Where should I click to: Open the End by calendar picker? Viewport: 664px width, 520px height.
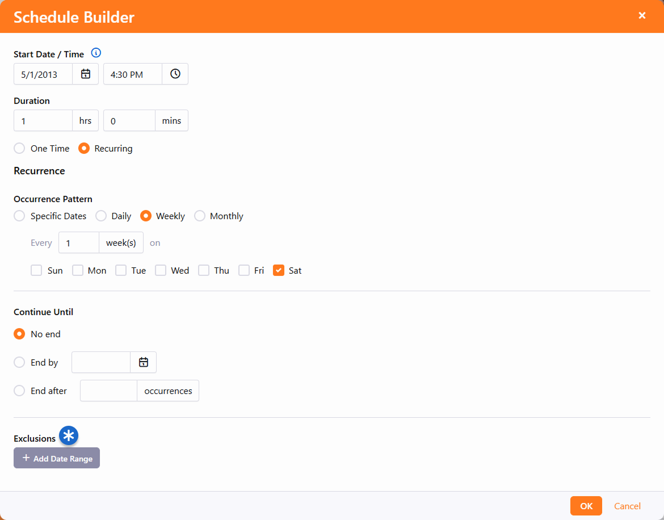pyautogui.click(x=144, y=362)
